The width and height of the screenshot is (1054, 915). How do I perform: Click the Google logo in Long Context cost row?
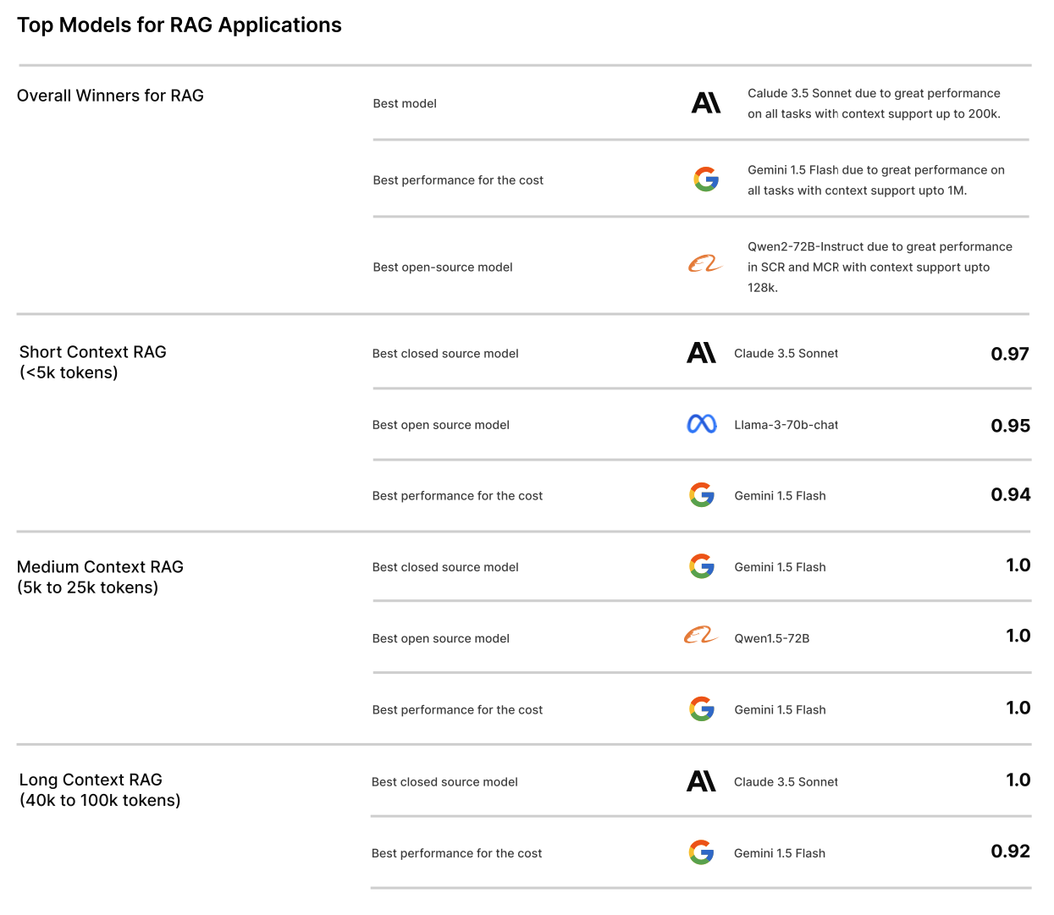701,852
